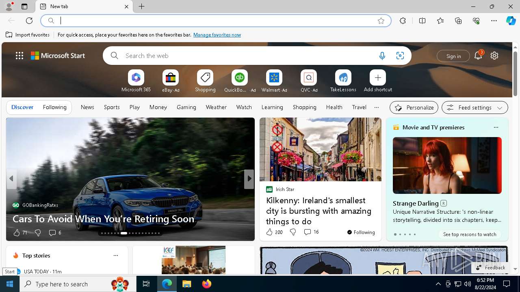
Task: Select the Sports category
Action: coord(112,107)
